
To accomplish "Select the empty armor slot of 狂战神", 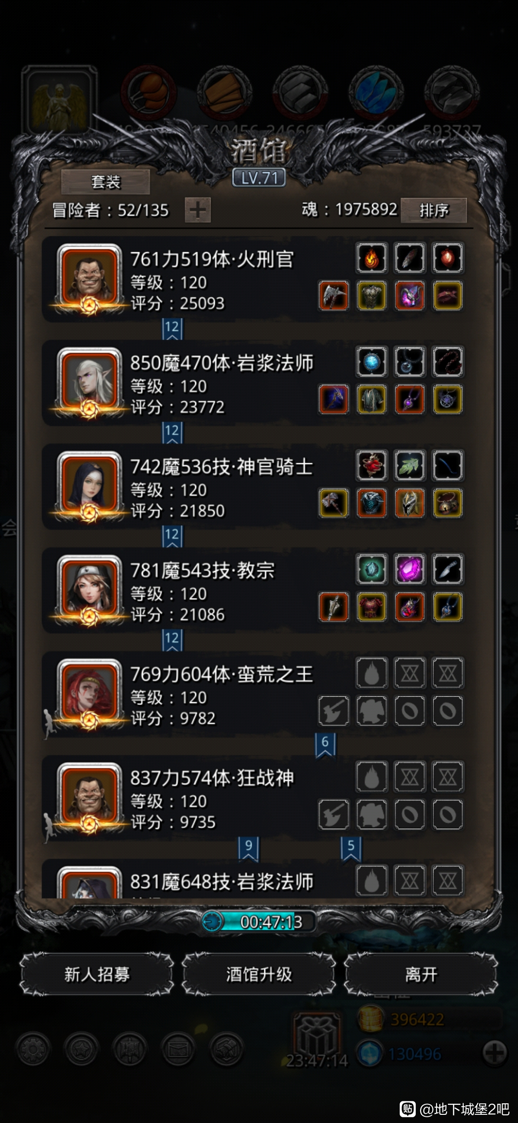I will pyautogui.click(x=372, y=814).
